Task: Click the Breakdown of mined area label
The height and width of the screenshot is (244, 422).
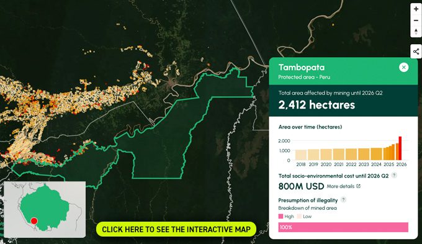Action: [307, 208]
